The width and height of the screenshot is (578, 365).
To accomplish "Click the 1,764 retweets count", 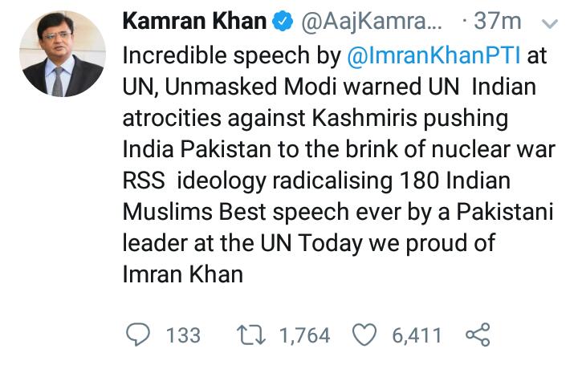I will [x=304, y=335].
